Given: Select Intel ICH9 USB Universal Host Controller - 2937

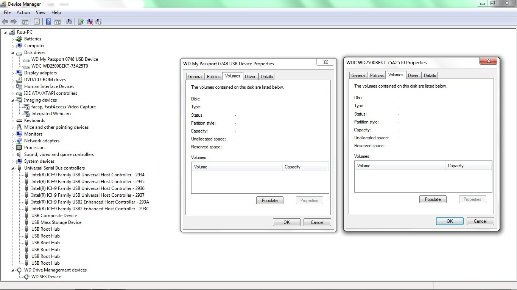Looking at the screenshot, I should click(x=88, y=195).
